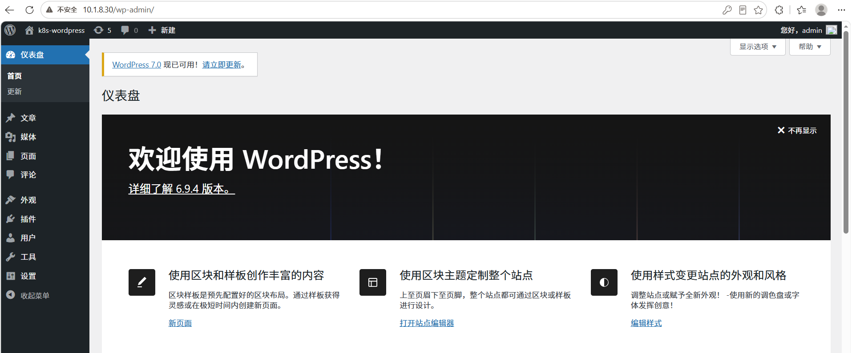Click the 新建 label in admin bar

168,30
